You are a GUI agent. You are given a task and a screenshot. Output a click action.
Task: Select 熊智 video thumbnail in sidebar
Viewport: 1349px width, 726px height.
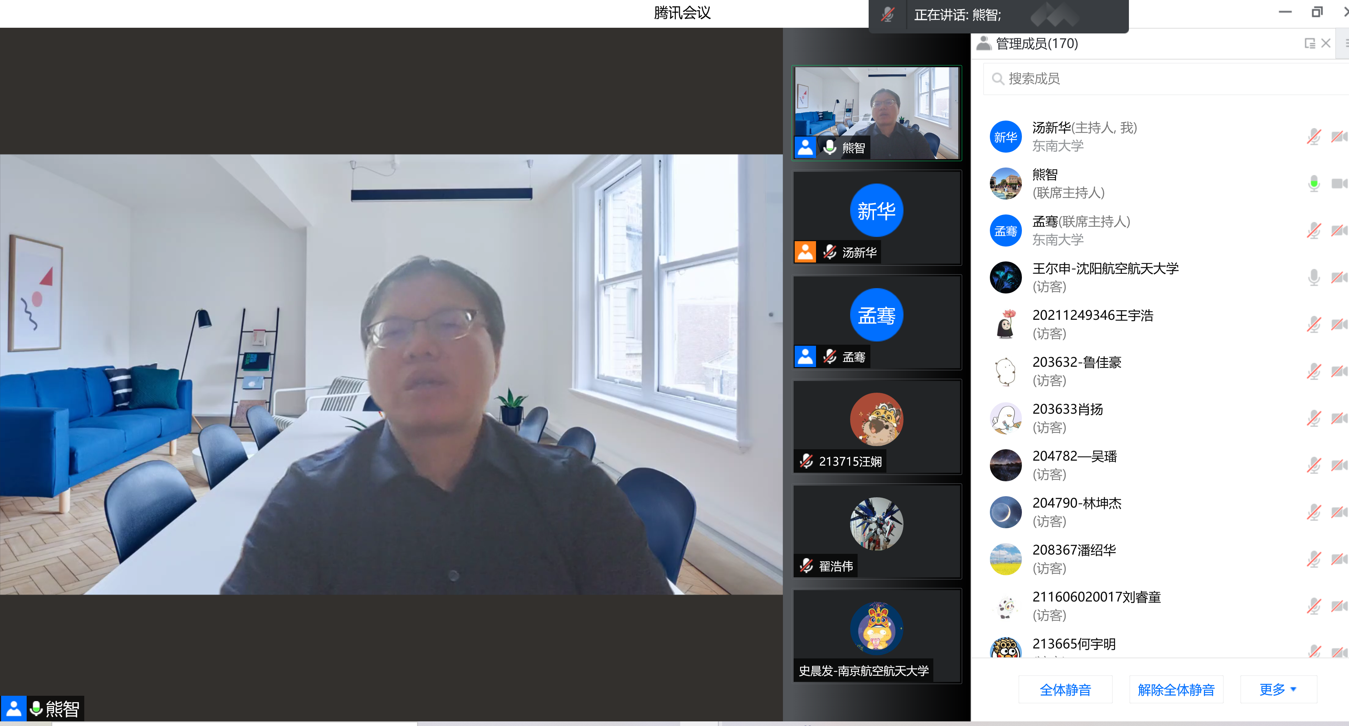(x=877, y=113)
